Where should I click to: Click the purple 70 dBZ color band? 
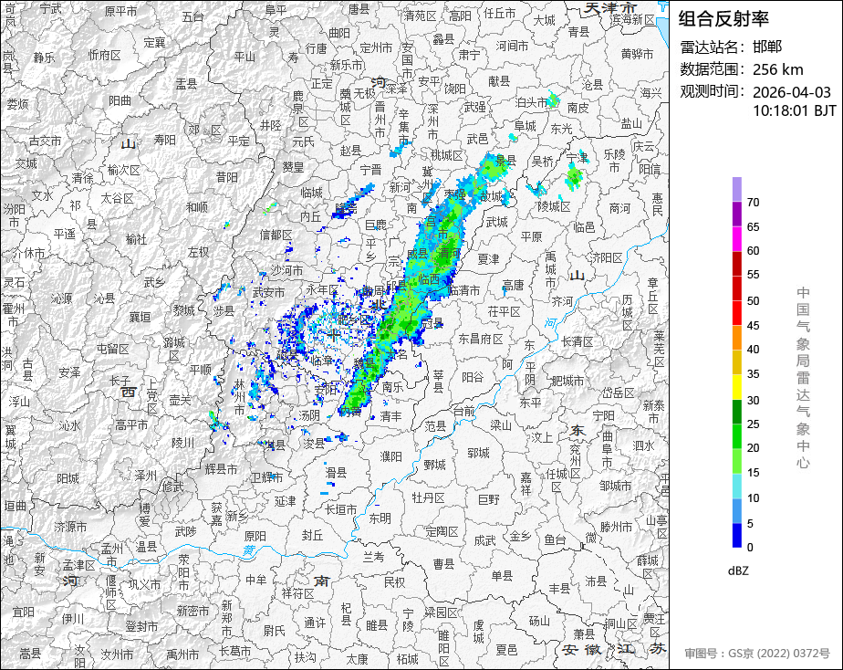tap(737, 189)
